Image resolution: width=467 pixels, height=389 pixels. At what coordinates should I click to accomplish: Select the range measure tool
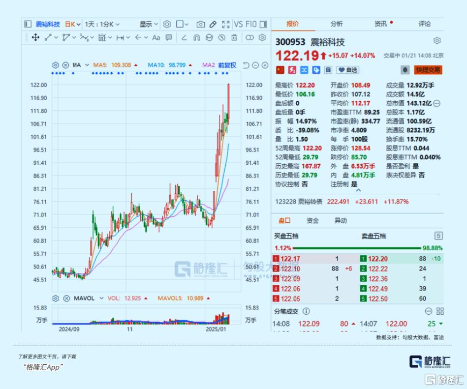121,37
